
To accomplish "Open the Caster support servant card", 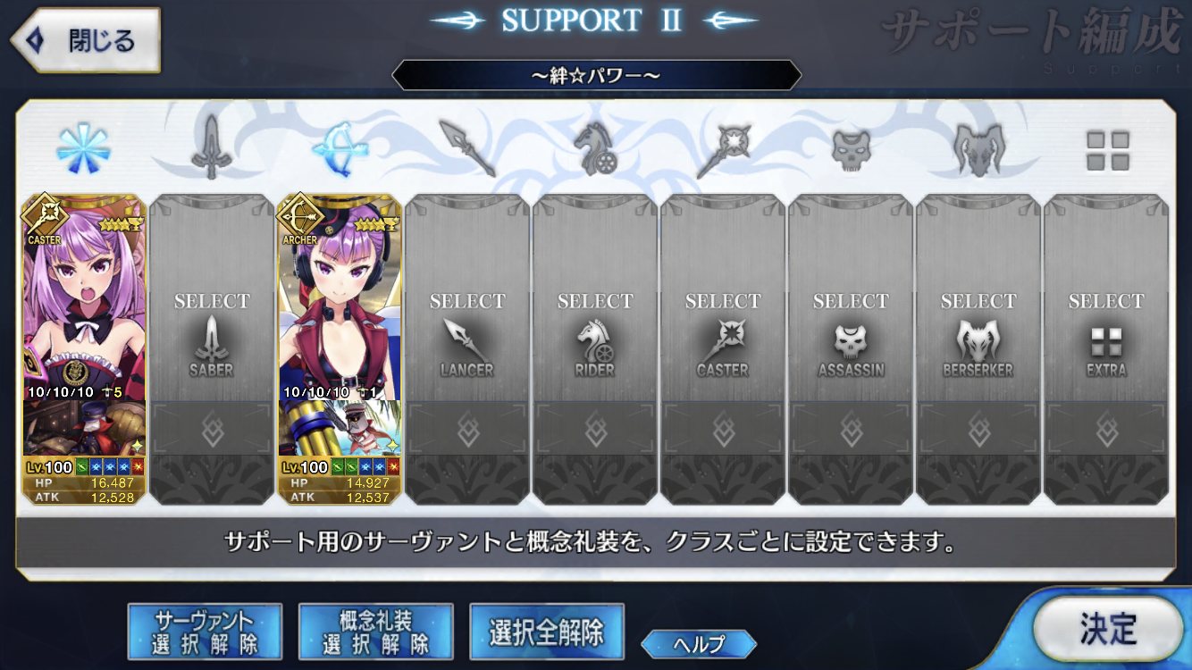I will click(x=84, y=348).
